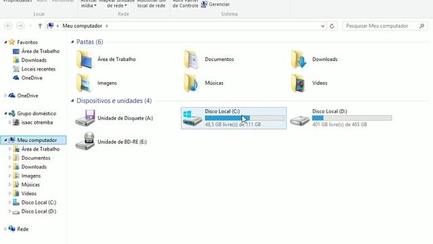Expand the top-level OneDrive node arrow
Image resolution: width=433 pixels, height=244 pixels.
click(5, 96)
